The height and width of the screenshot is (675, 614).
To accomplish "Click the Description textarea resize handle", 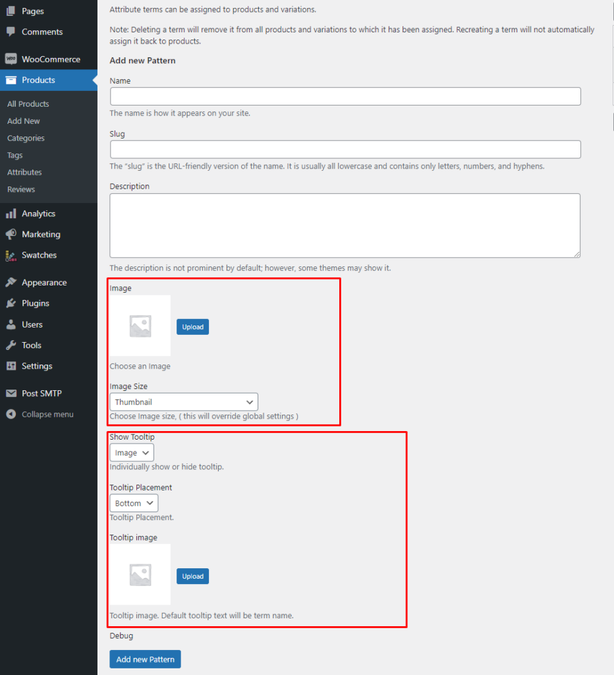I will coord(576,254).
